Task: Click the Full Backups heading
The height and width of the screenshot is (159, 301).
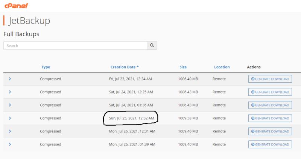Action: tap(21, 34)
